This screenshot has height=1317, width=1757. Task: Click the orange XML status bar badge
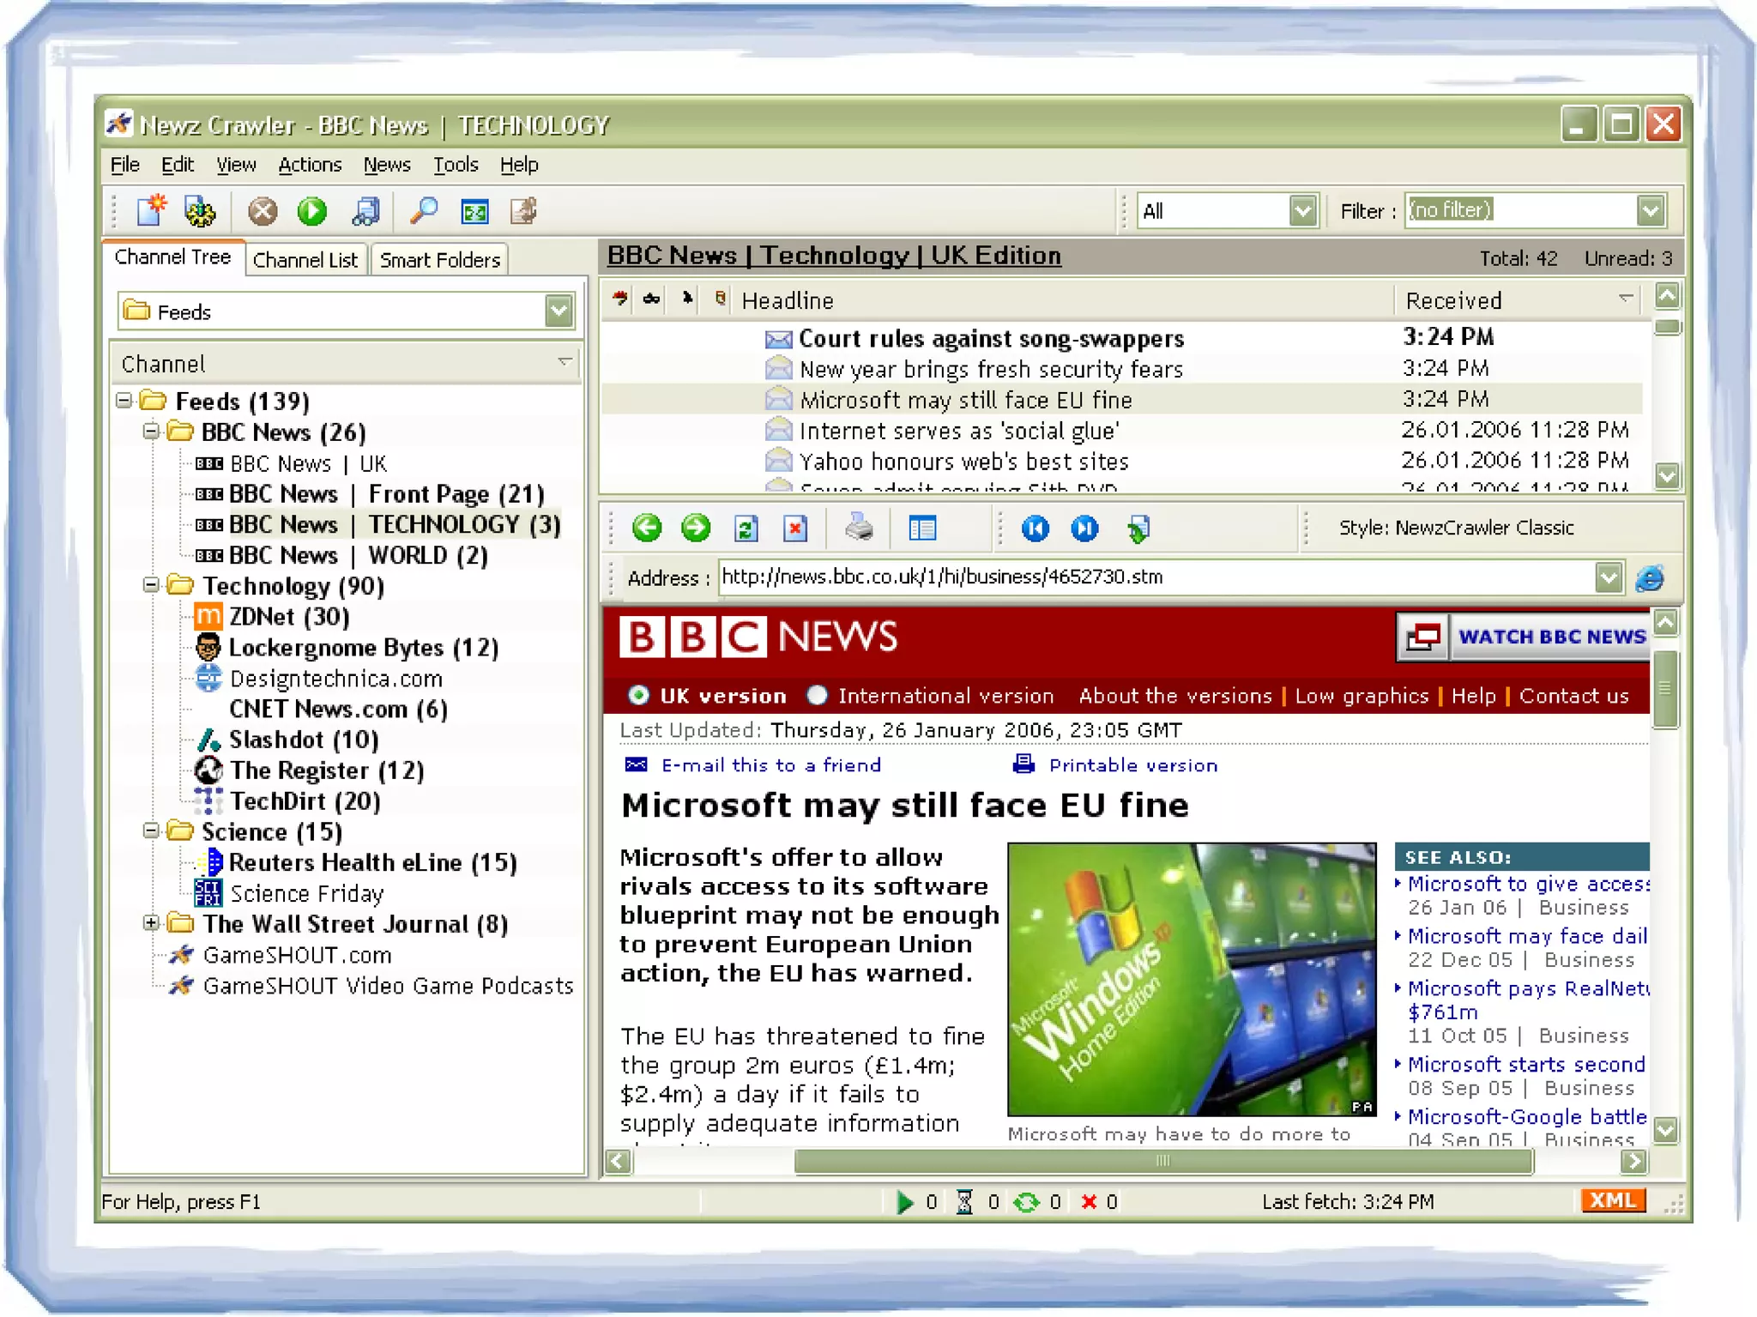tap(1614, 1200)
